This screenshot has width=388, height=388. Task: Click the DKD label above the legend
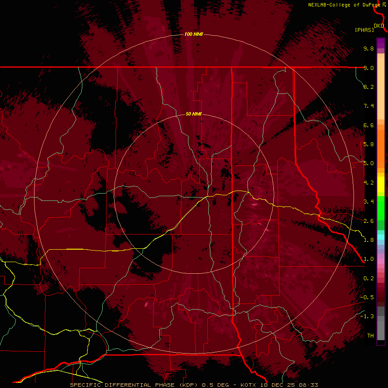coord(379,26)
